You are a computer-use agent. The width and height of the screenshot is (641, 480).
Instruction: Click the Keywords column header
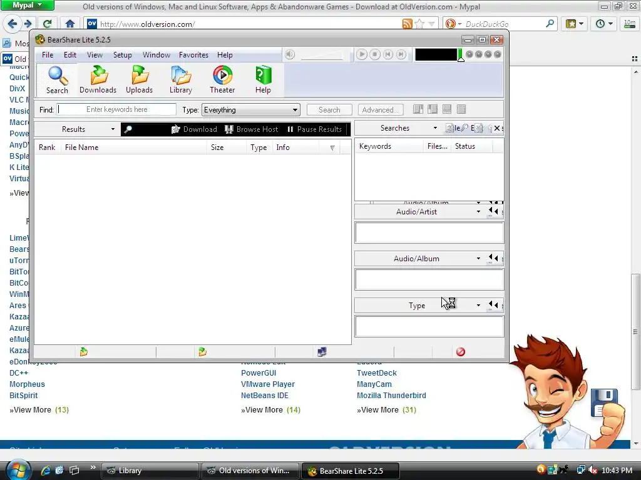(389, 146)
